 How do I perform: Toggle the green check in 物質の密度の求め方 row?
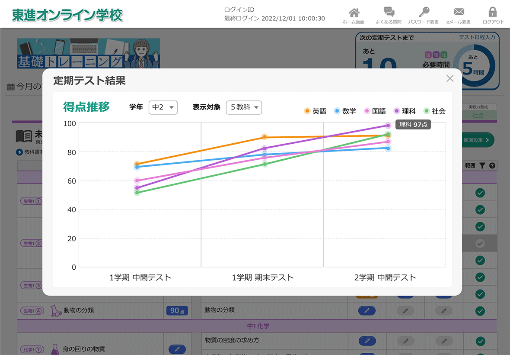pos(481,341)
